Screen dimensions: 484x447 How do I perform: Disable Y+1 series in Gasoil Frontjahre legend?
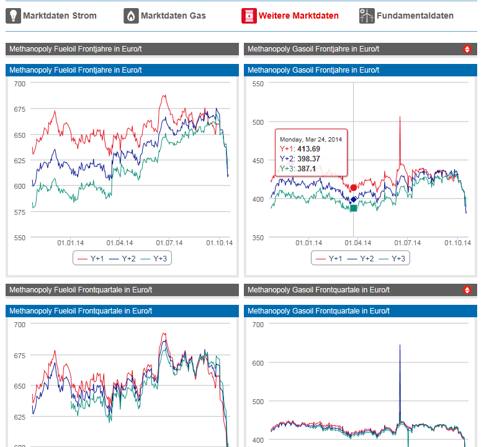tap(328, 258)
